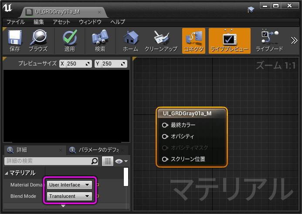Close the 詳細 details tab
The height and width of the screenshot is (214, 302).
coord(61,150)
